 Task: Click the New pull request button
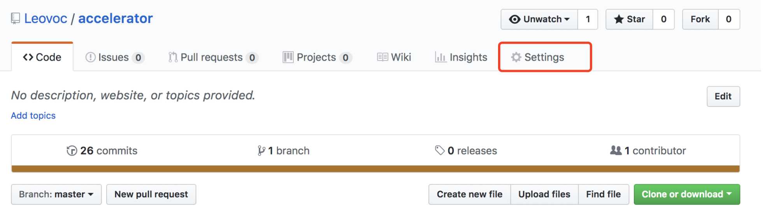(x=151, y=194)
